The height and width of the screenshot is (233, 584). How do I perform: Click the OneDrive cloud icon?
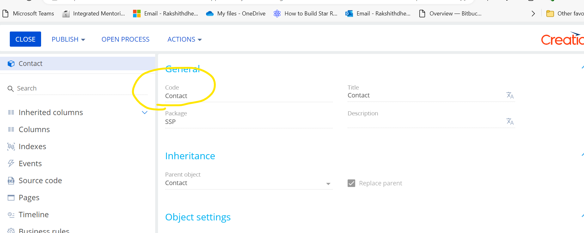pos(210,14)
